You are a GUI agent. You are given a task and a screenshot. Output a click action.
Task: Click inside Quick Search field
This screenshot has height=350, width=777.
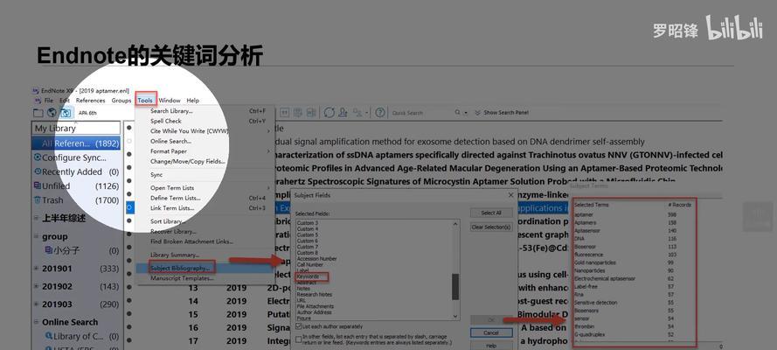[x=421, y=113]
